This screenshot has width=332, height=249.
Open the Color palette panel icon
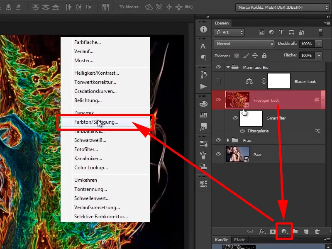203,104
